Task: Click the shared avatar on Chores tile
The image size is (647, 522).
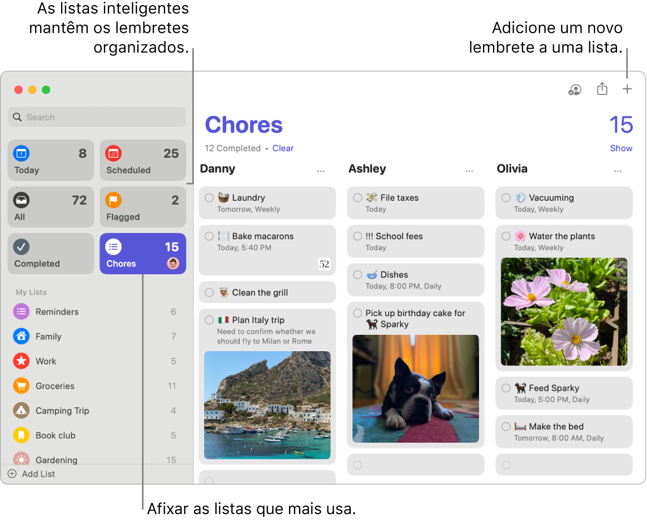Action: pos(173,264)
